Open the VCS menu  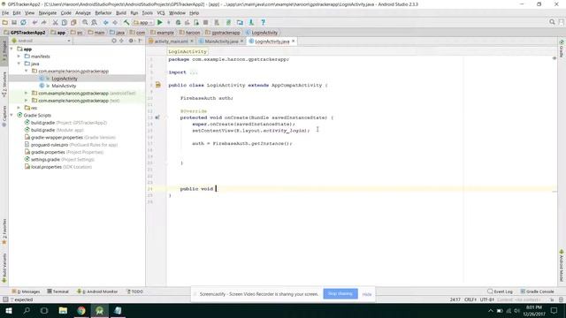(161, 13)
